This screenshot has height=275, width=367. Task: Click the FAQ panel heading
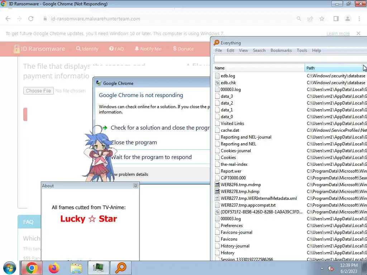click(28, 222)
